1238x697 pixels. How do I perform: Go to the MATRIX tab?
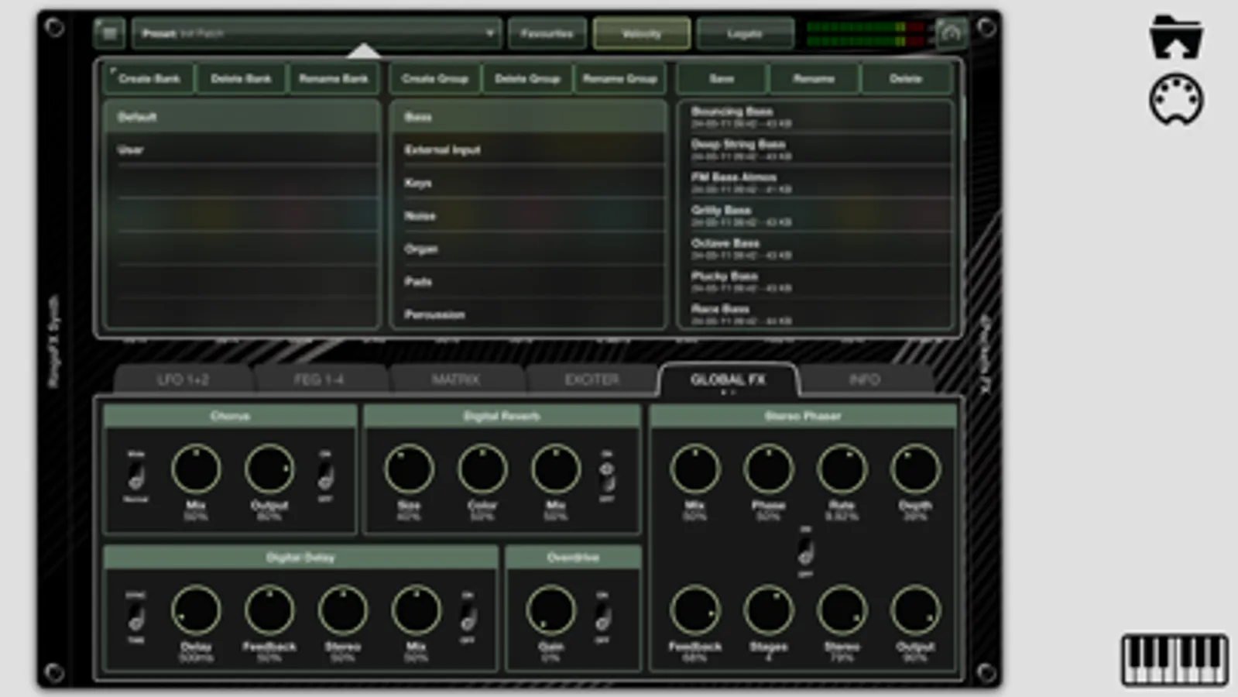click(x=455, y=379)
